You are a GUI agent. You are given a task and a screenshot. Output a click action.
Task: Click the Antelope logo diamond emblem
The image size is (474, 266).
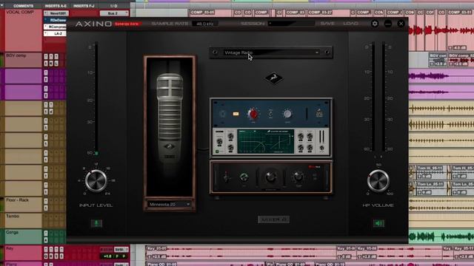pos(274,78)
